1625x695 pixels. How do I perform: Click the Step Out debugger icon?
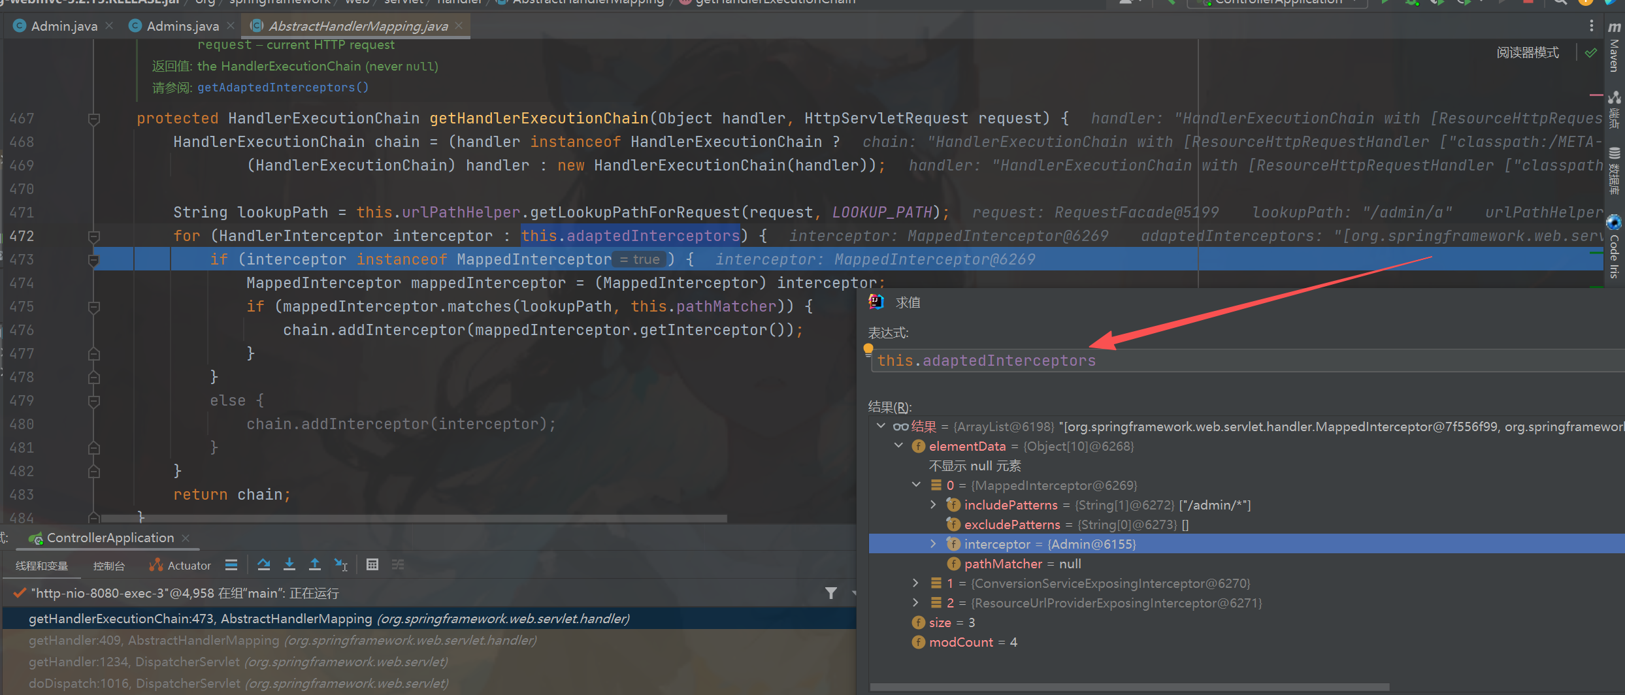pyautogui.click(x=314, y=565)
